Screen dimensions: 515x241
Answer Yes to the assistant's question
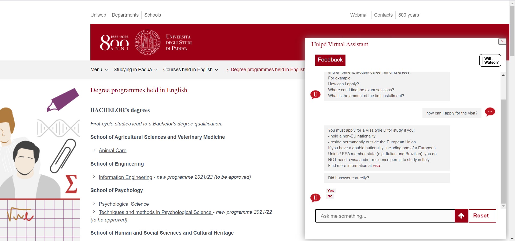330,191
